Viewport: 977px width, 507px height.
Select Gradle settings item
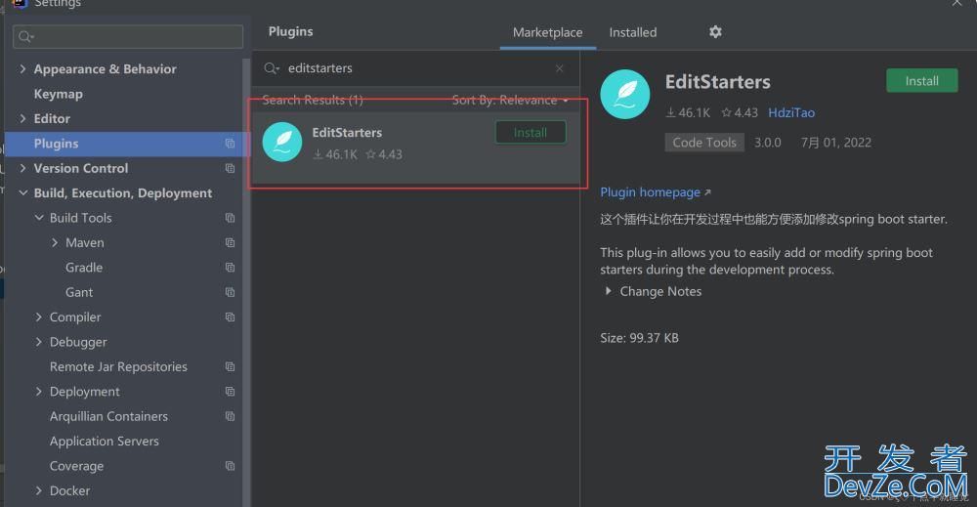(x=84, y=268)
